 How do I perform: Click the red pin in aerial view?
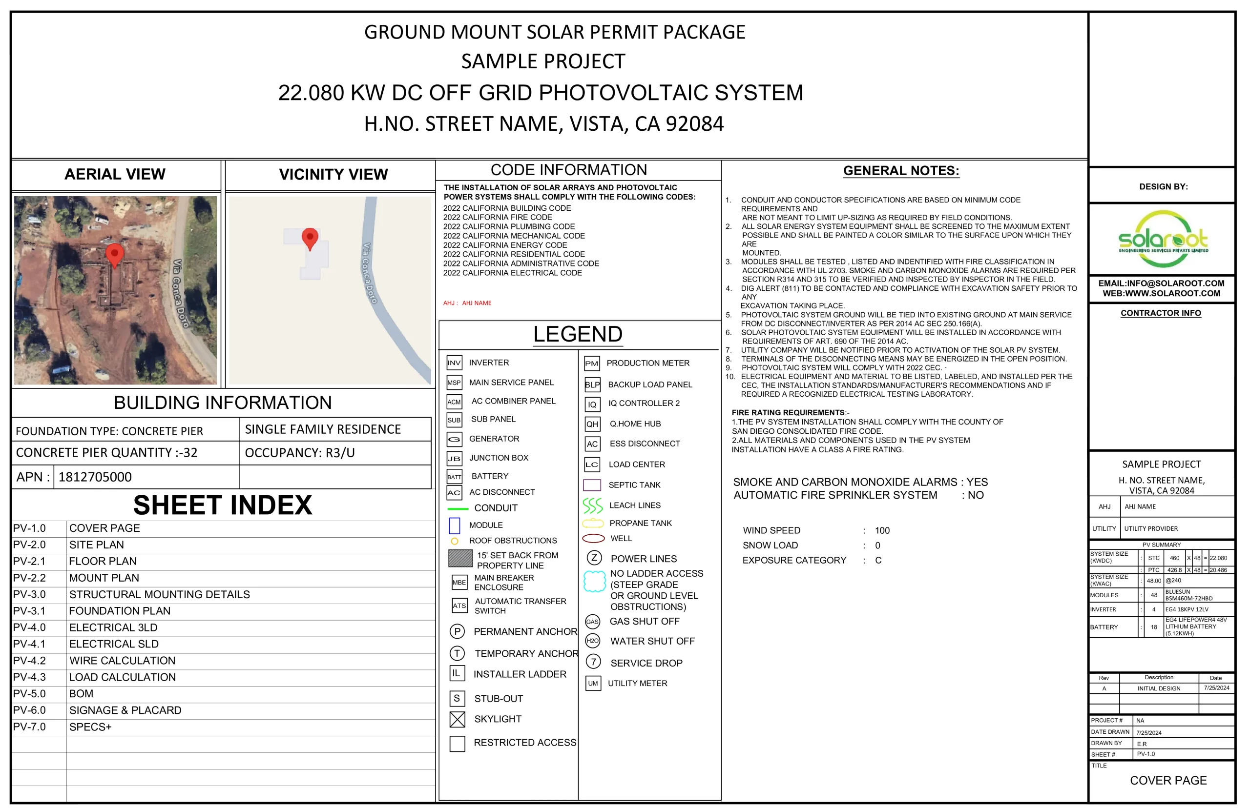coord(114,256)
